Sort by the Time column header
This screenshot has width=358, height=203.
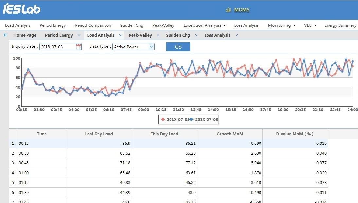click(x=42, y=134)
